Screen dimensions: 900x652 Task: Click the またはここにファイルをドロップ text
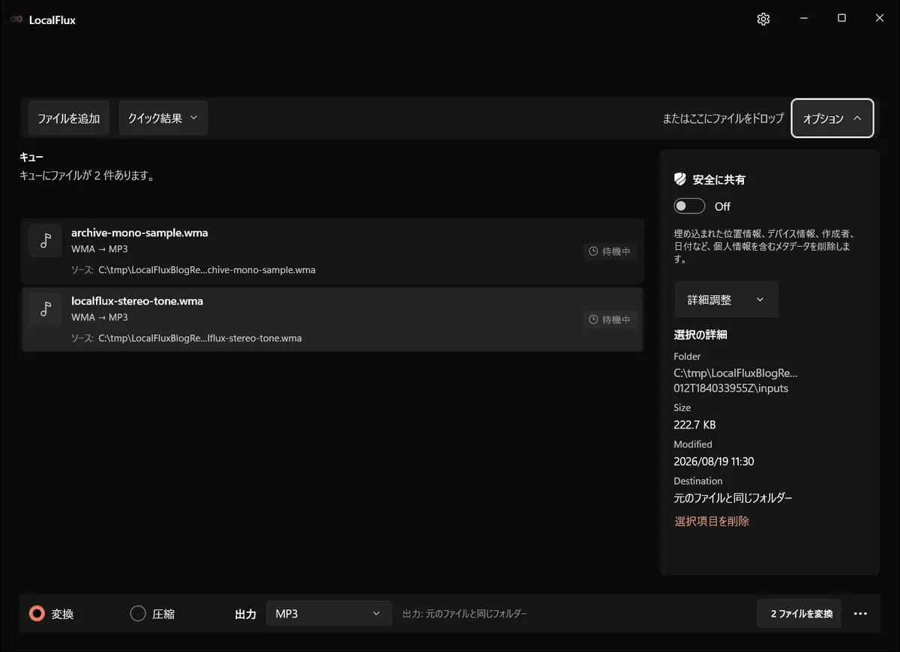point(723,119)
